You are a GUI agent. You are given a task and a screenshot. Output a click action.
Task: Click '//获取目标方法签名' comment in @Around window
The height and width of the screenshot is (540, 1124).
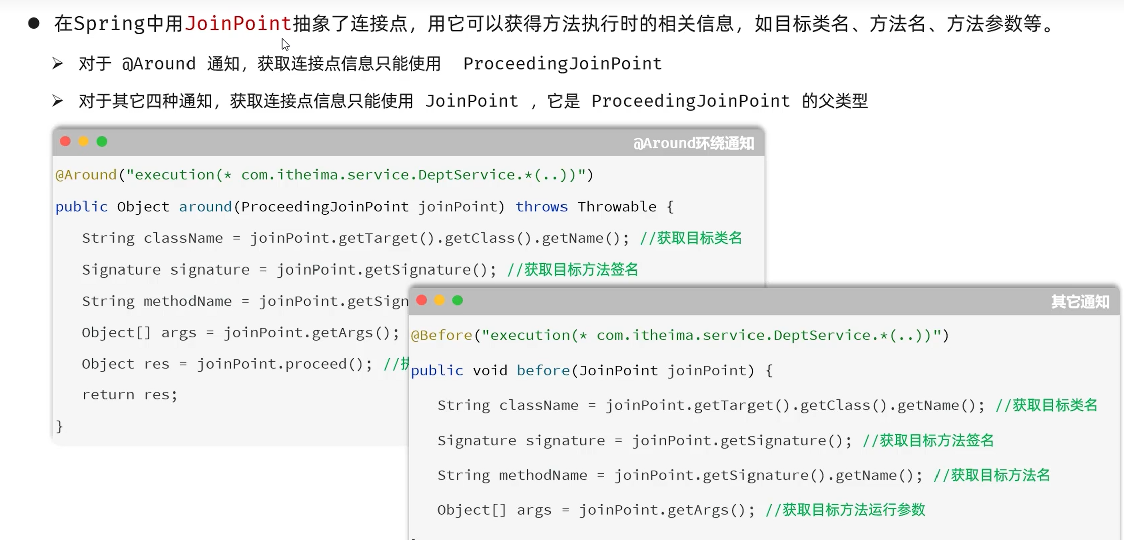573,269
